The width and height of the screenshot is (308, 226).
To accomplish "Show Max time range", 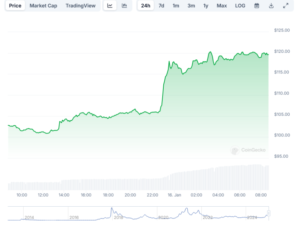I will tap(222, 6).
